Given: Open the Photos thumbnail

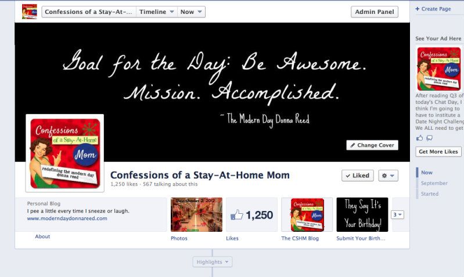Looking at the screenshot, I should click(x=196, y=214).
